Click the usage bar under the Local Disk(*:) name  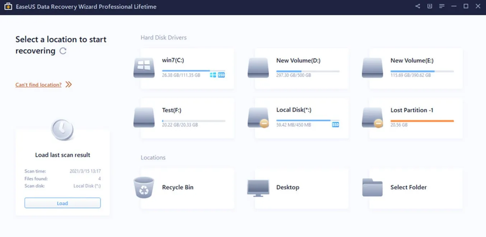(x=308, y=121)
